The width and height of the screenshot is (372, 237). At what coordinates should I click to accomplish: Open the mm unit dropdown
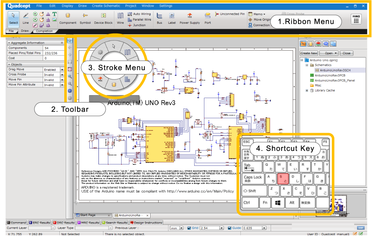click(182, 228)
